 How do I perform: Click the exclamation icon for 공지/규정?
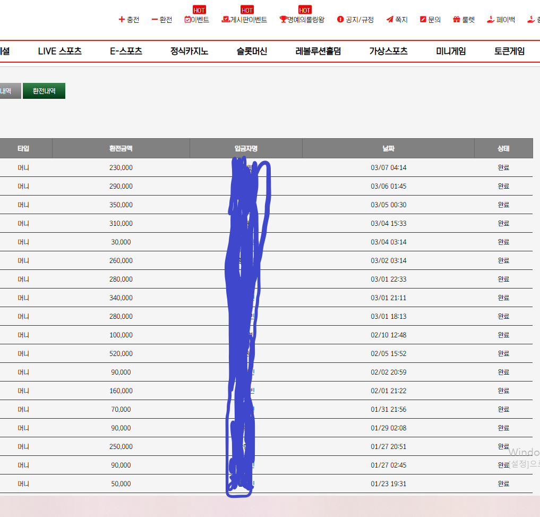(x=340, y=20)
